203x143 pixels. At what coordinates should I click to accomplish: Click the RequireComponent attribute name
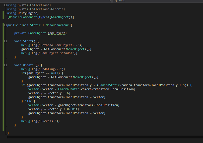[x=23, y=17]
